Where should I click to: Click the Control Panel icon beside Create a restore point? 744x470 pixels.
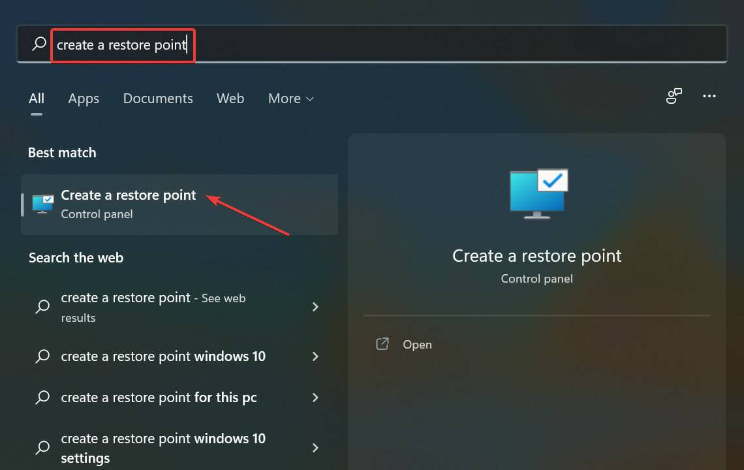coord(42,204)
